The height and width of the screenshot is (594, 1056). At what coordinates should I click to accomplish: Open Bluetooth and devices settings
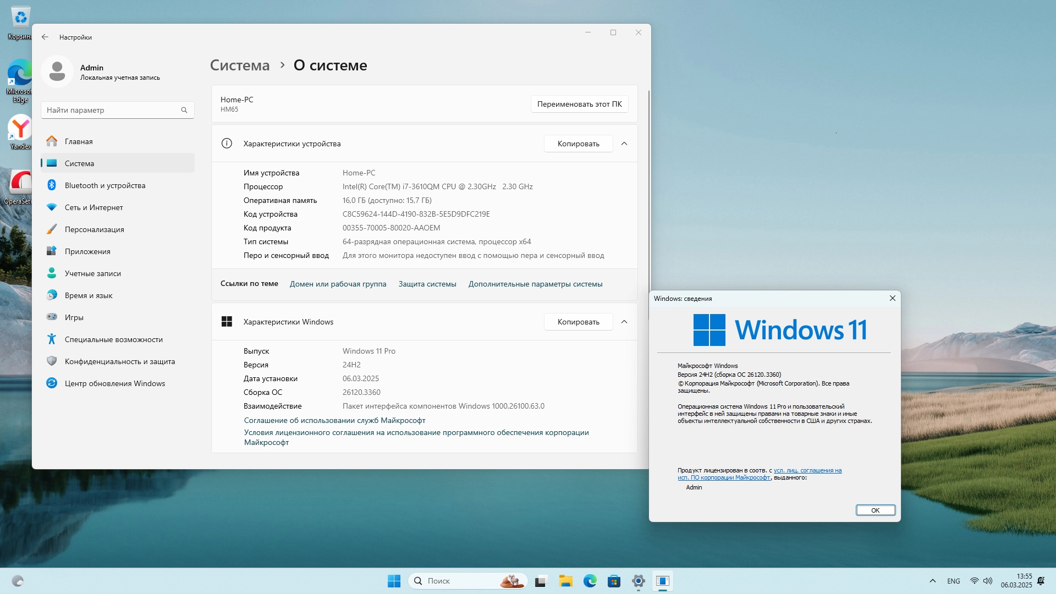(x=105, y=185)
